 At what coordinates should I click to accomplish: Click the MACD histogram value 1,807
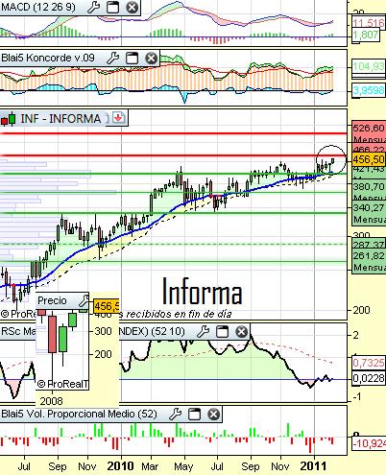click(x=366, y=35)
